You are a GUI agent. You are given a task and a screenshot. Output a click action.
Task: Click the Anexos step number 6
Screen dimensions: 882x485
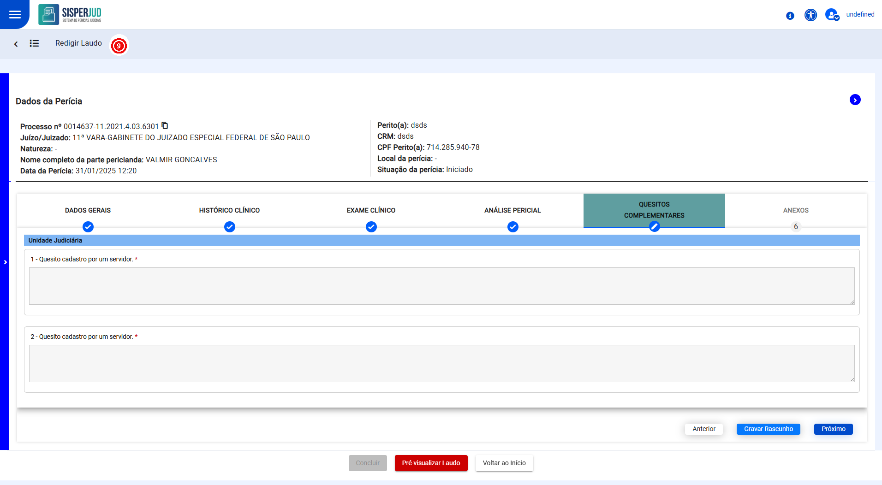pyautogui.click(x=796, y=227)
